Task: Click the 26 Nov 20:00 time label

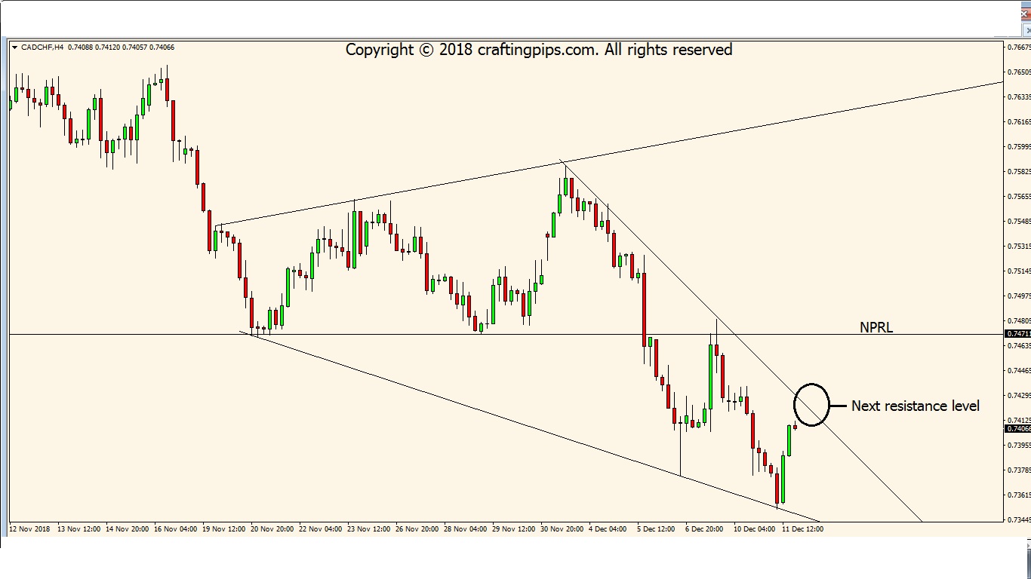Action: click(417, 529)
